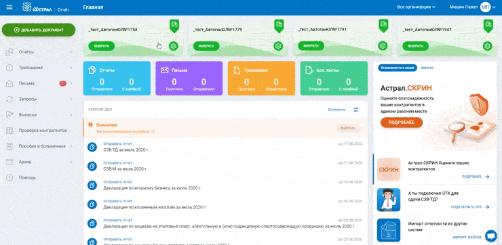Expand Выписки sidebar chevron
Image resolution: width=502 pixels, height=245 pixels.
pyautogui.click(x=71, y=114)
